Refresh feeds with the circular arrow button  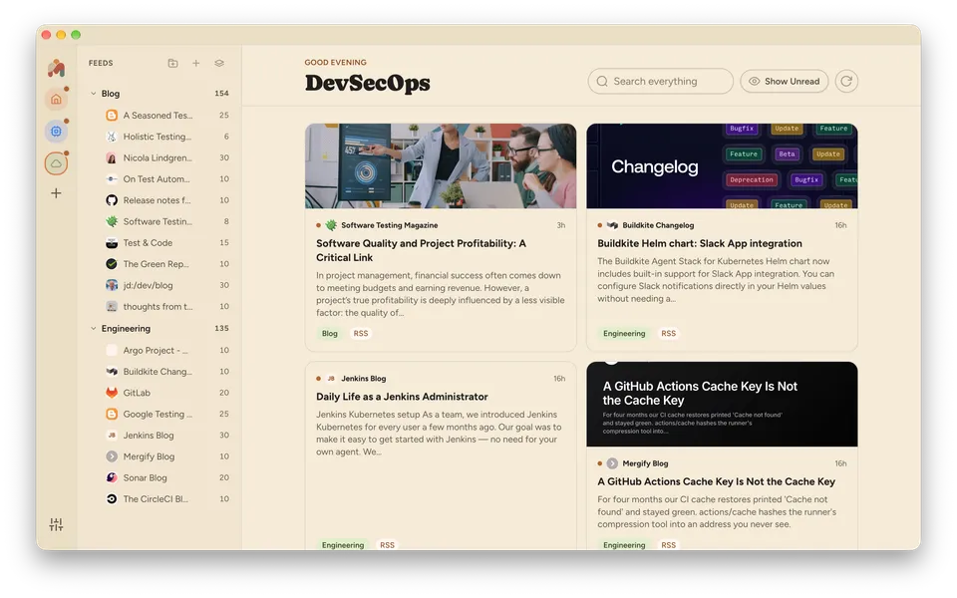pyautogui.click(x=846, y=81)
